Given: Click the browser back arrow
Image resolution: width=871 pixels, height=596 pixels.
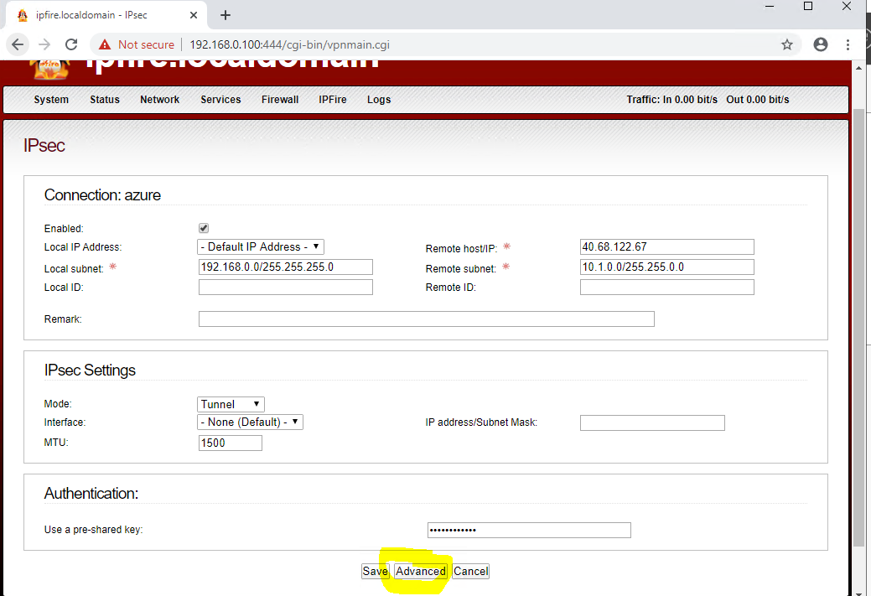Looking at the screenshot, I should point(18,44).
